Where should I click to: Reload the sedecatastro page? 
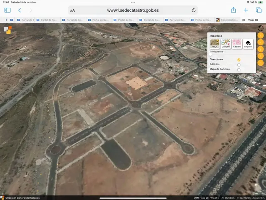(x=194, y=10)
